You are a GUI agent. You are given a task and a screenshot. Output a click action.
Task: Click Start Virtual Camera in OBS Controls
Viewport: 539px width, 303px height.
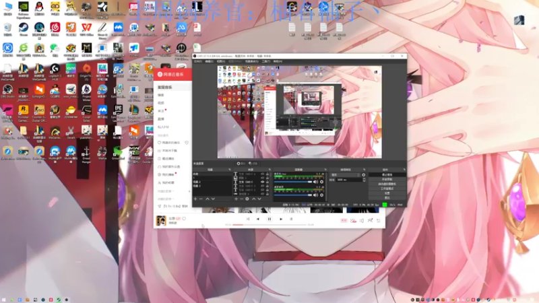click(387, 184)
